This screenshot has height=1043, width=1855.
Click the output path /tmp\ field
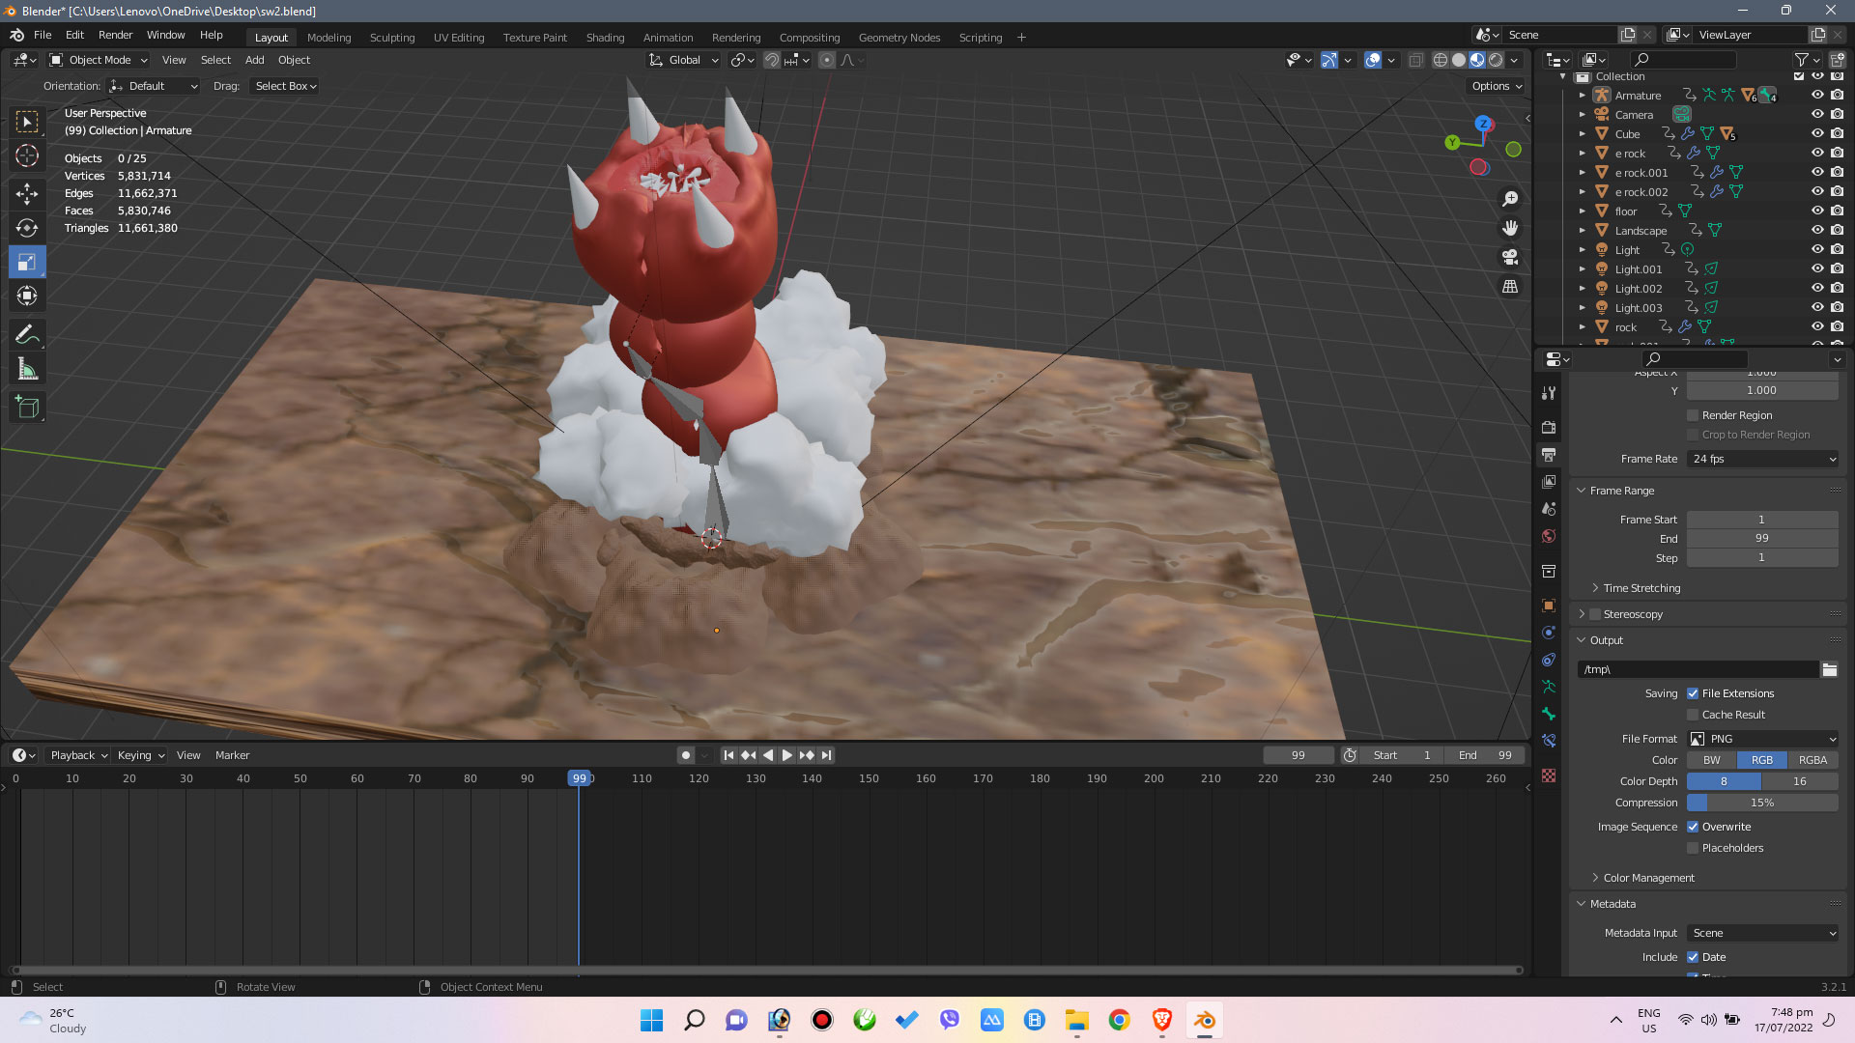coord(1698,669)
